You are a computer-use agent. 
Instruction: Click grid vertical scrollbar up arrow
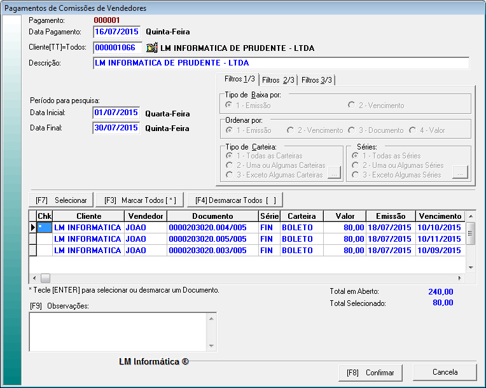pyautogui.click(x=471, y=216)
